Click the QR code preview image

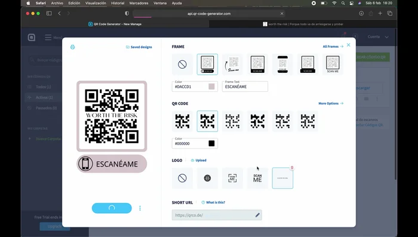pos(112,116)
